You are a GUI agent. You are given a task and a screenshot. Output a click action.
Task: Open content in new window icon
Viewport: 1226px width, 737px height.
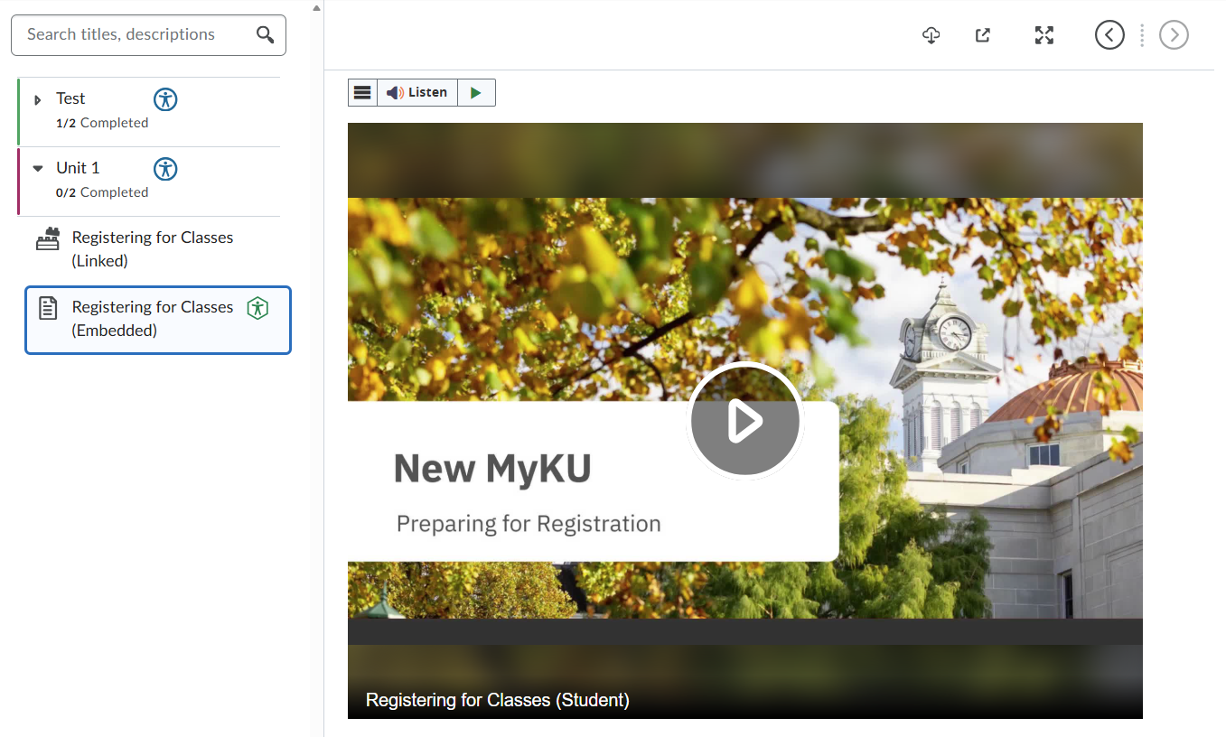[x=983, y=35]
